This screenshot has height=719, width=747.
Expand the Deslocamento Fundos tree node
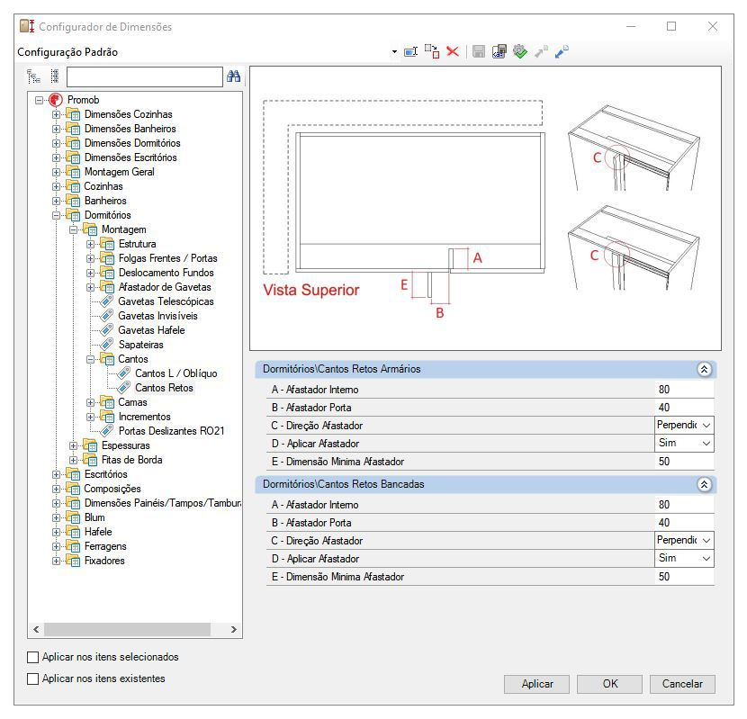point(91,273)
